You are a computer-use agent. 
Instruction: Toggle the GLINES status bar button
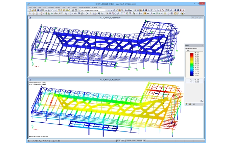(x=140, y=141)
